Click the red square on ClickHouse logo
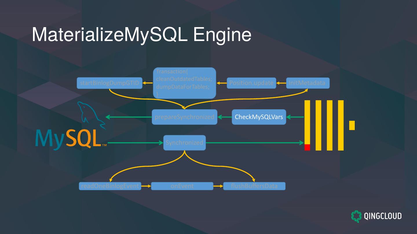The width and height of the screenshot is (417, 234). pyautogui.click(x=307, y=147)
